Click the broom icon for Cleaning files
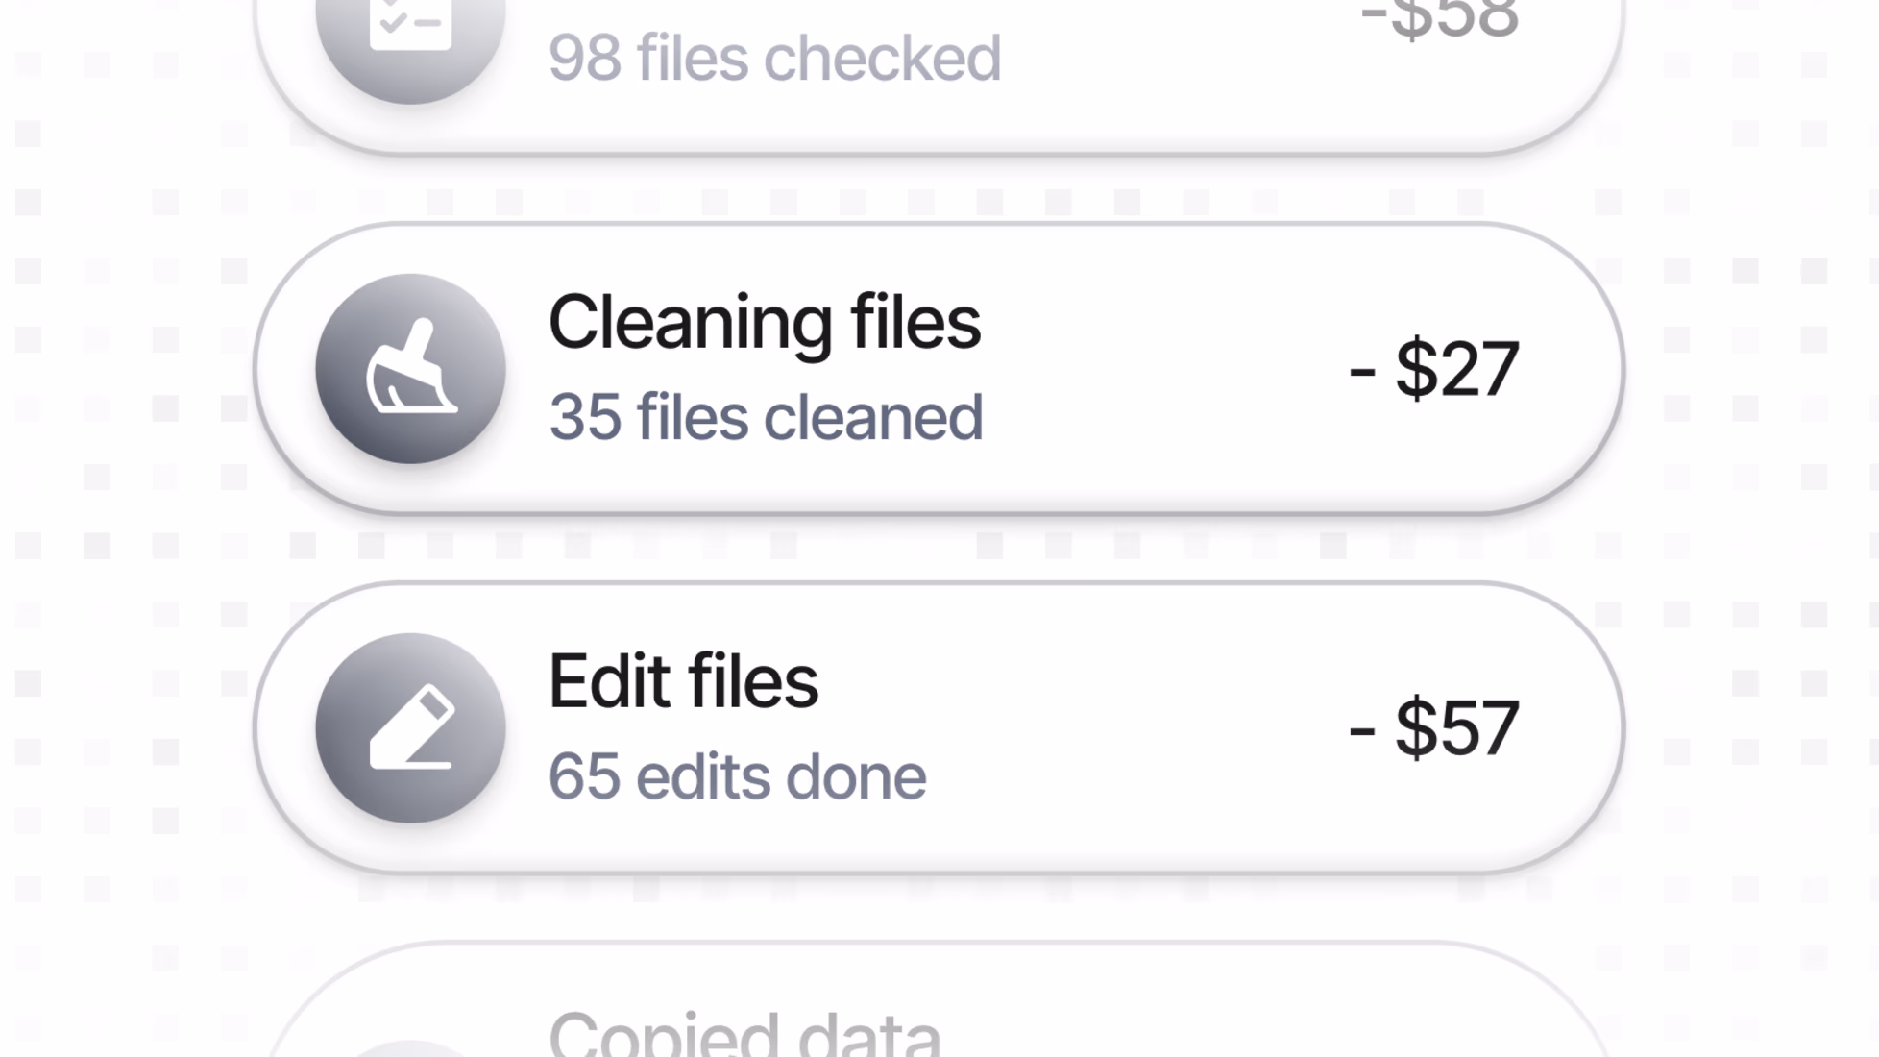1879x1057 pixels. click(x=410, y=369)
